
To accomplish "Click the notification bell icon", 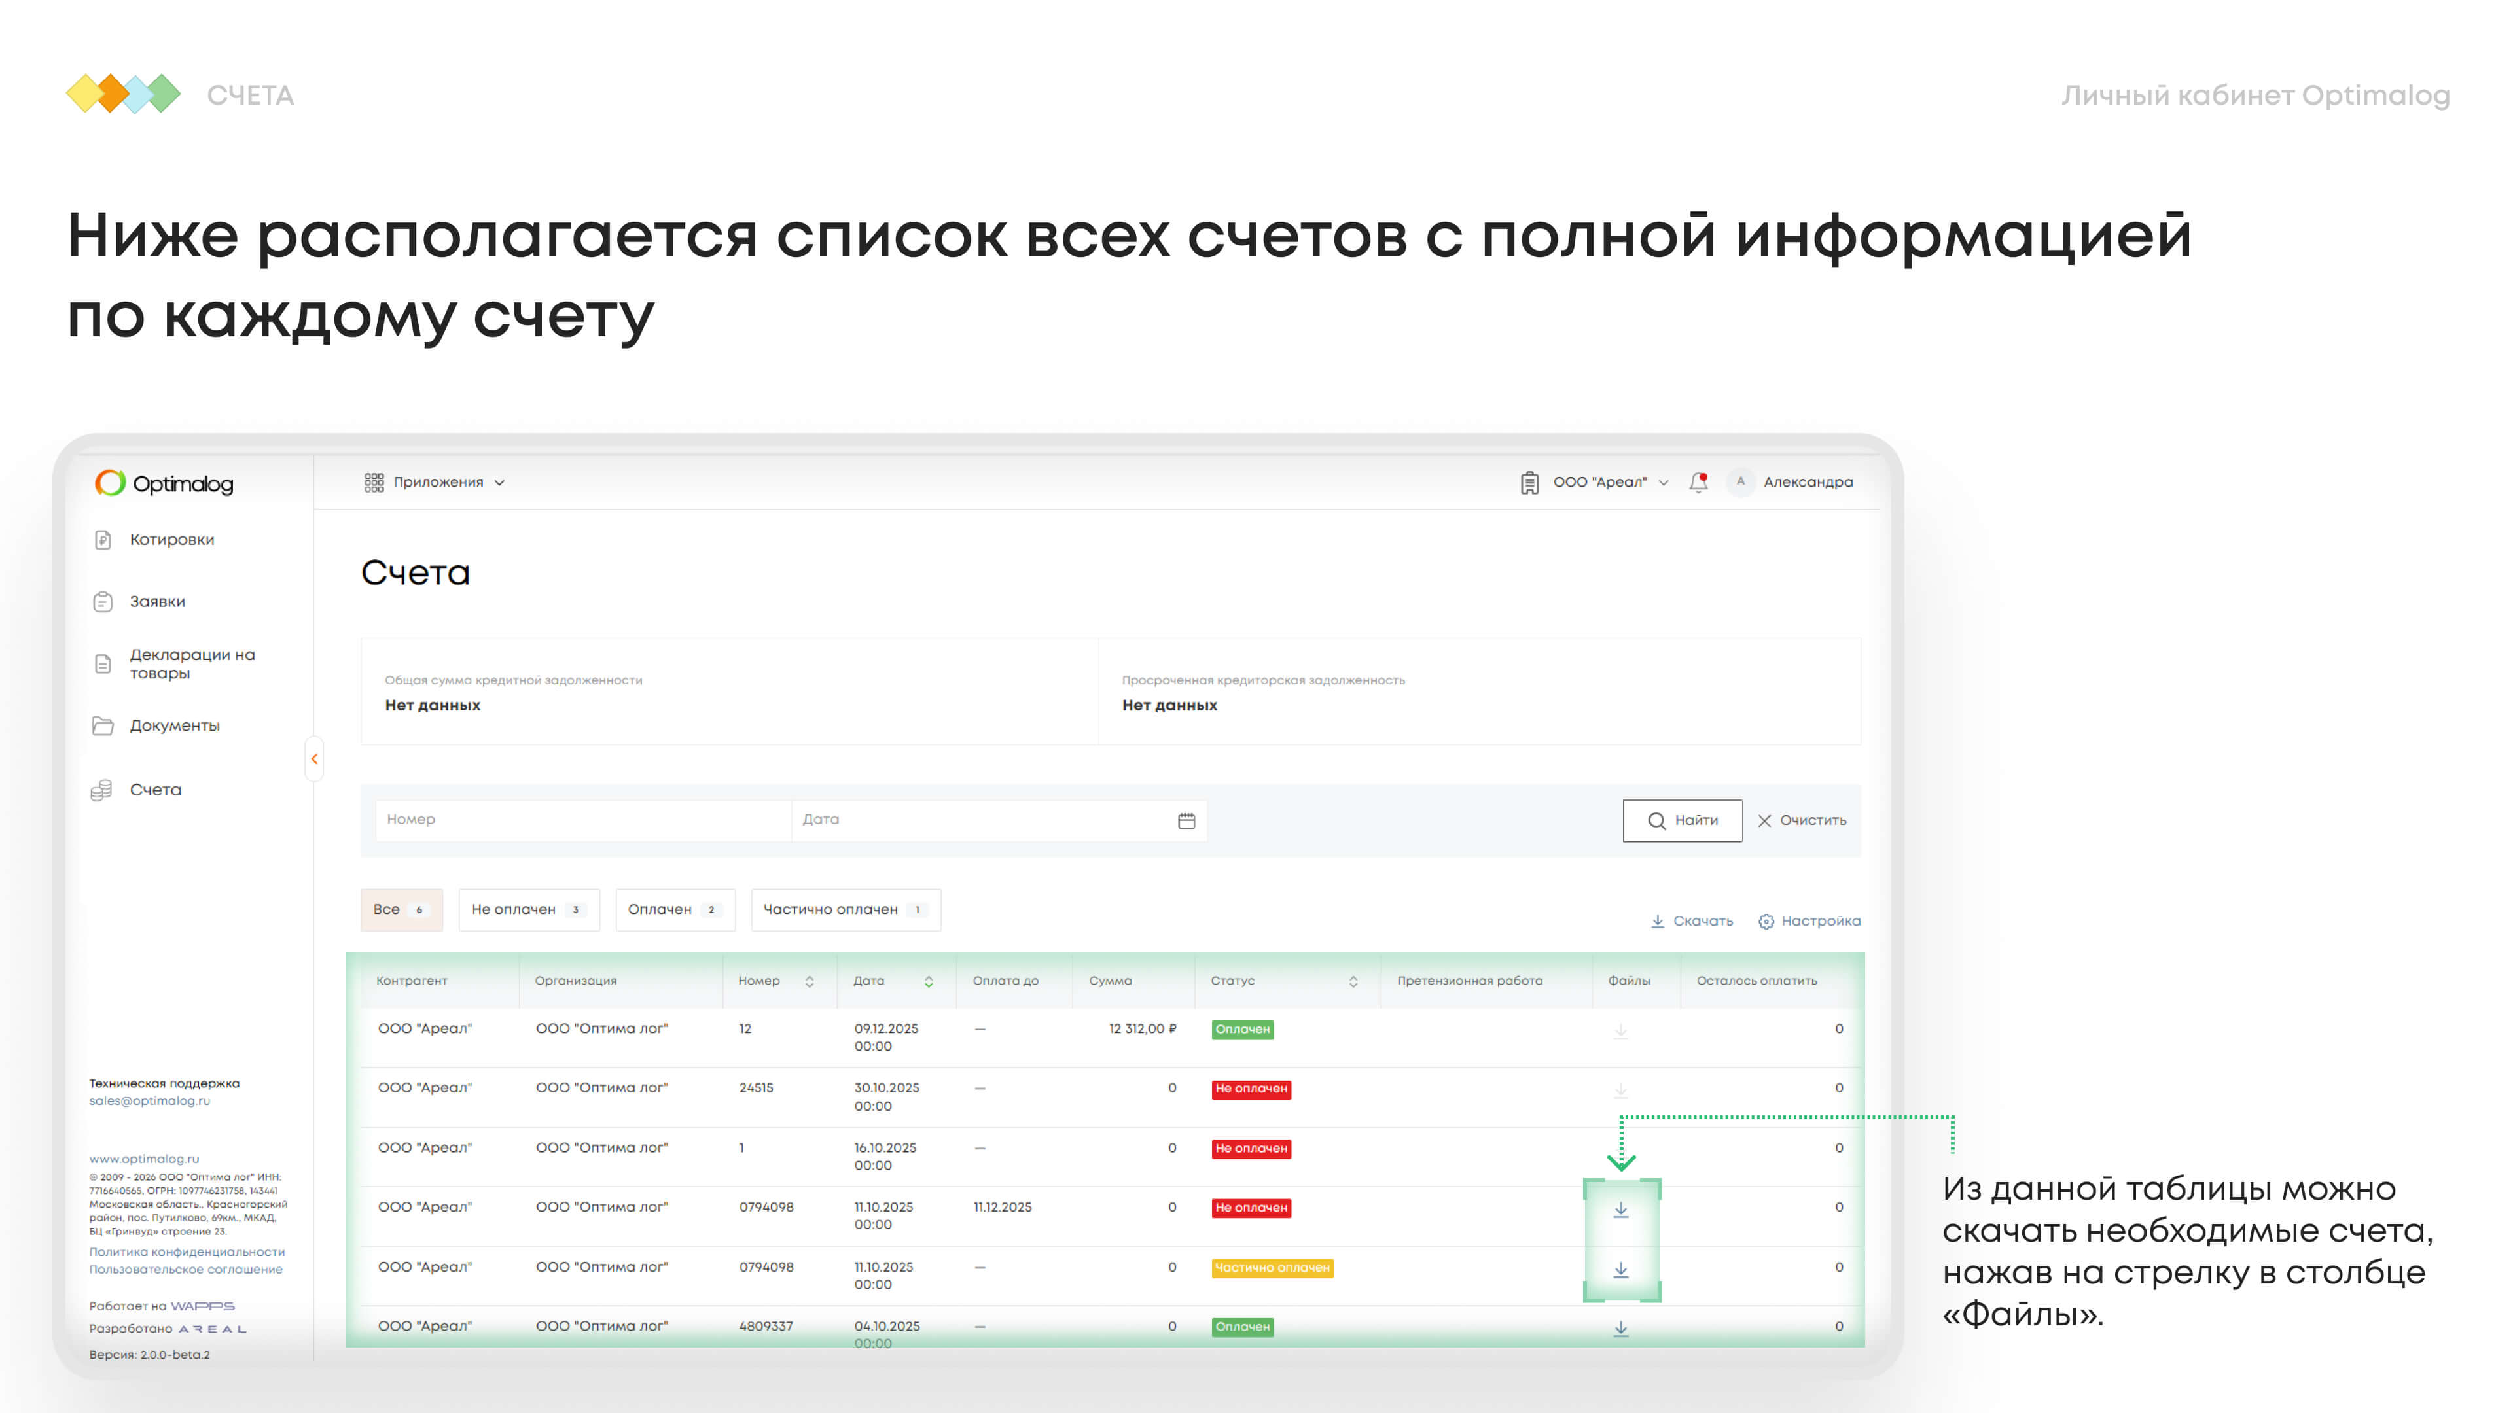I will [1698, 481].
